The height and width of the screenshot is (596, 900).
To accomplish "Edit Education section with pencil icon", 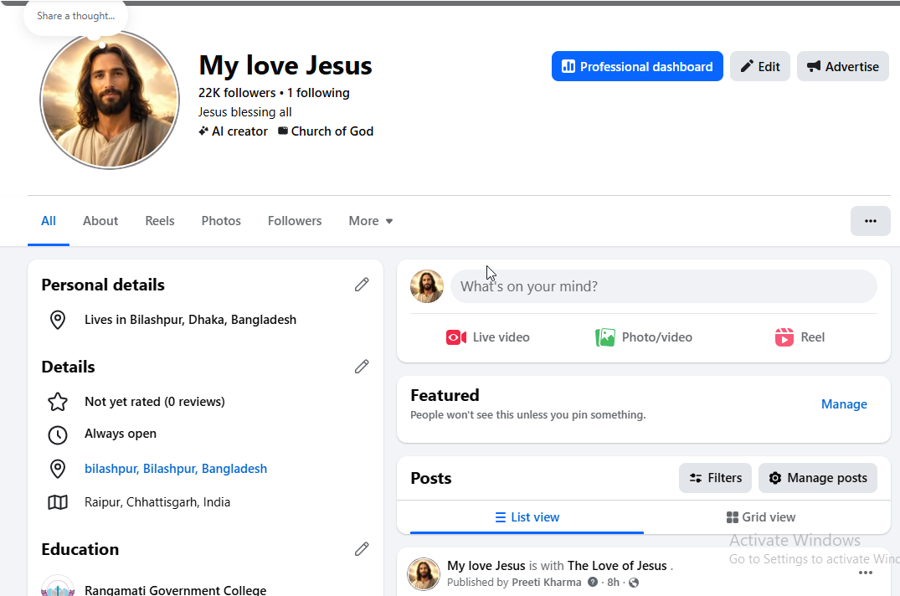I will click(362, 549).
